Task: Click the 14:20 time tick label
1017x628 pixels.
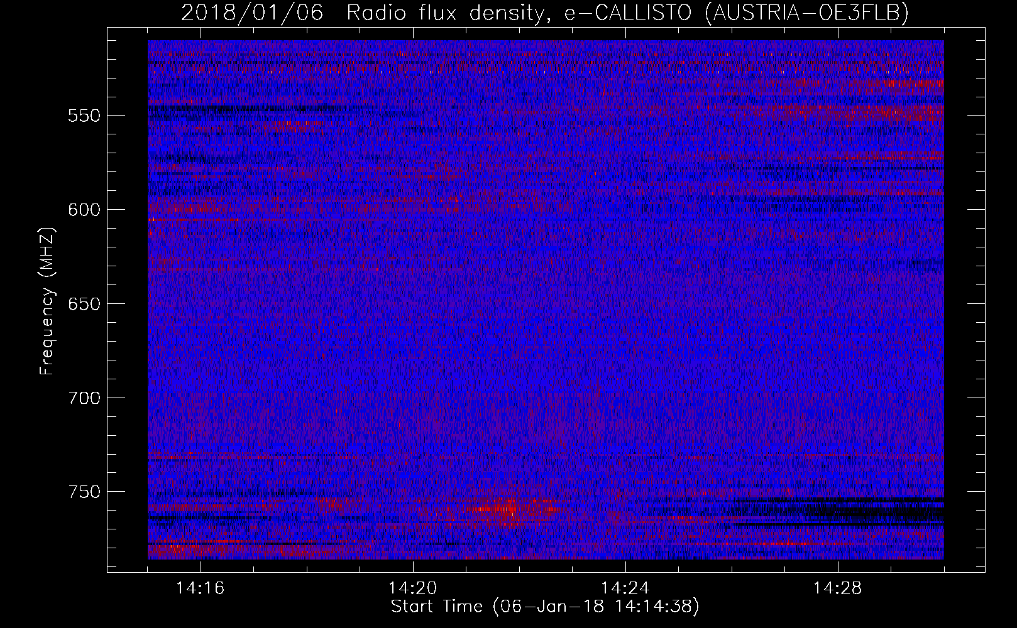Action: click(413, 588)
